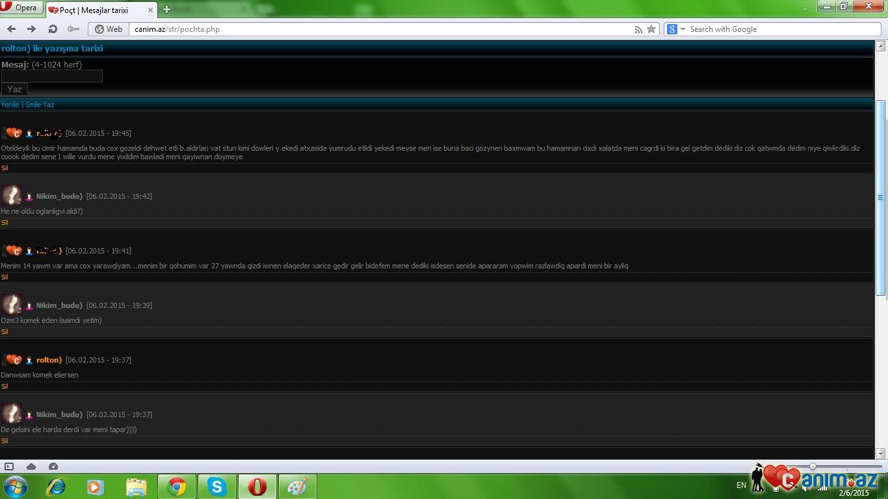888x499 pixels.
Task: Toggle the panels button in status bar
Action: tap(9, 467)
